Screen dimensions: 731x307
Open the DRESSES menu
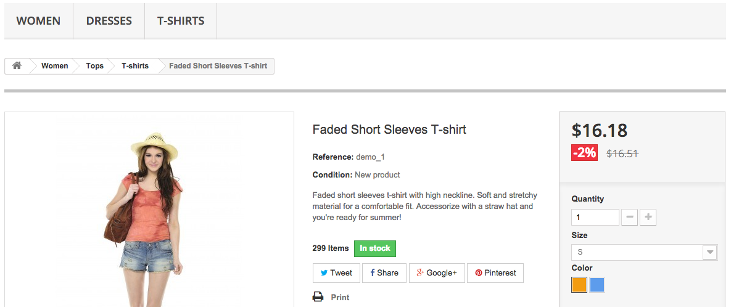[109, 21]
